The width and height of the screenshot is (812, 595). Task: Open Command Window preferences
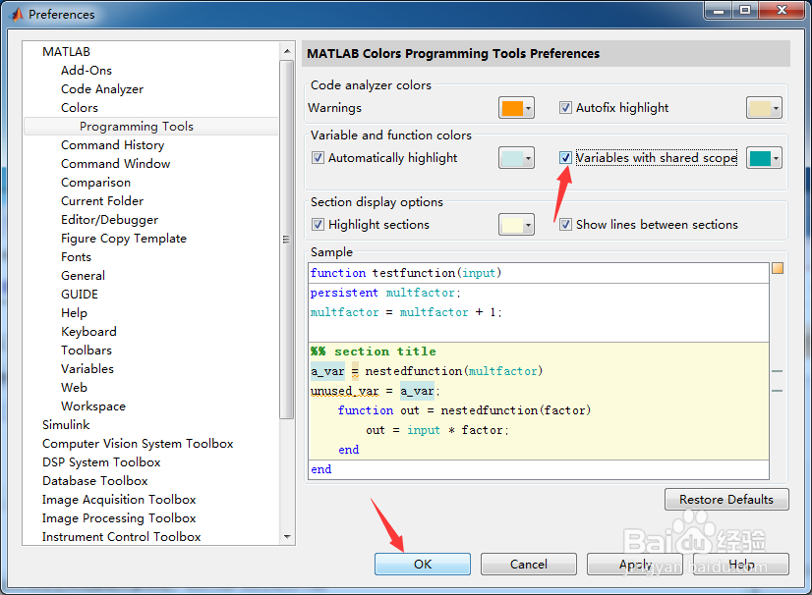click(x=115, y=164)
